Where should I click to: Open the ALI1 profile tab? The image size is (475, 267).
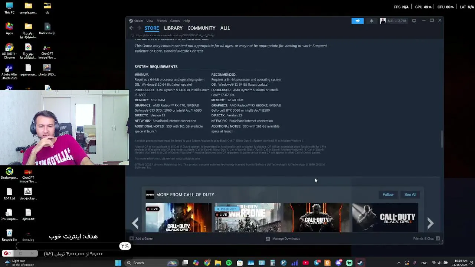(x=225, y=28)
